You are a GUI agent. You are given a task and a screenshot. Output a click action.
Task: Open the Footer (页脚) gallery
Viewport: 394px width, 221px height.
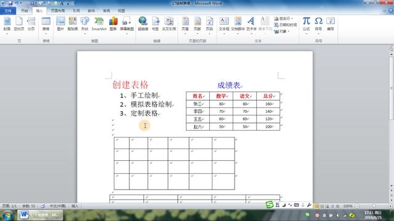click(197, 25)
